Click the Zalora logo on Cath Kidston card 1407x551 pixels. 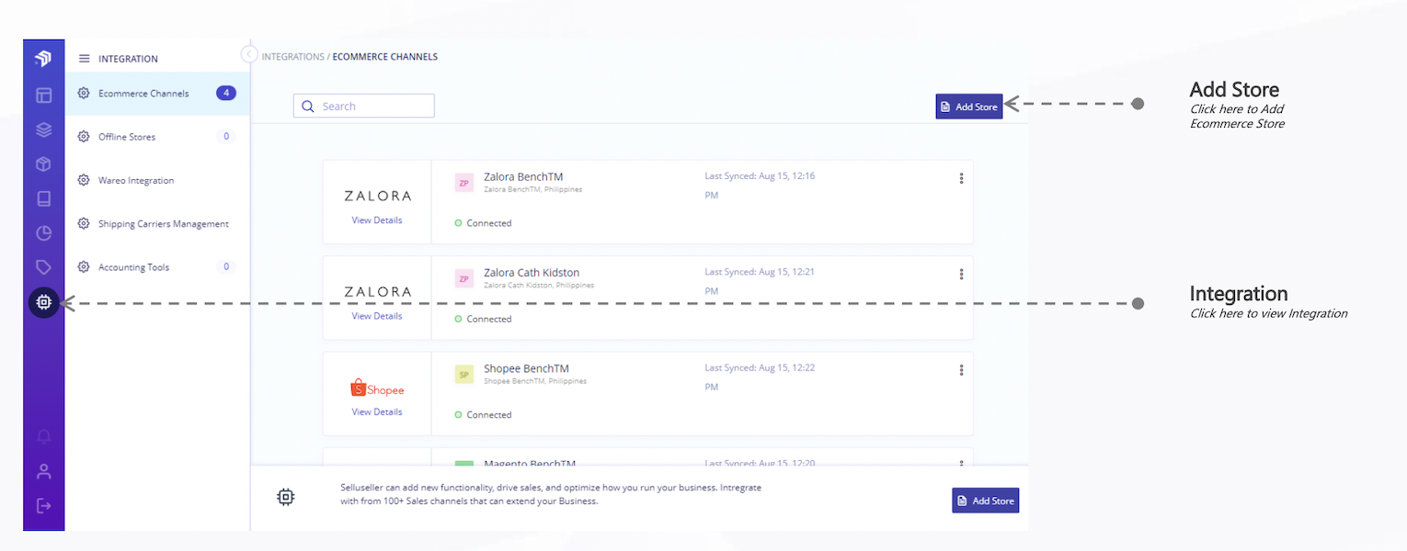pyautogui.click(x=377, y=291)
